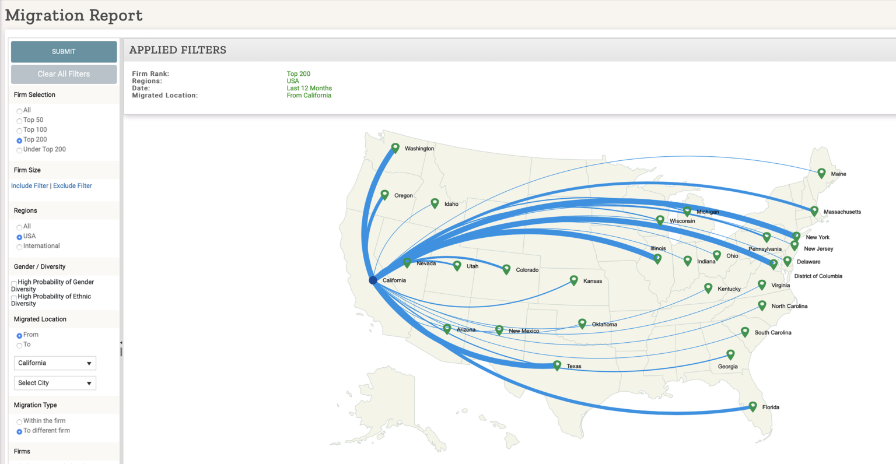896x464 pixels.
Task: Open the Exclude Filter for firm size
Action: [72, 185]
